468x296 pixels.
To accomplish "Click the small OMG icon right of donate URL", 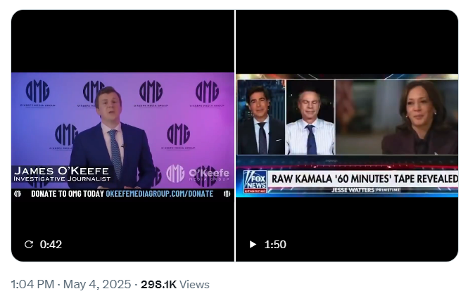I will [227, 194].
